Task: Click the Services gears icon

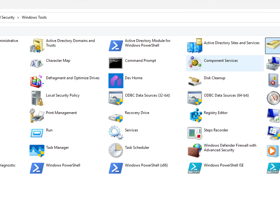Action: (116, 133)
